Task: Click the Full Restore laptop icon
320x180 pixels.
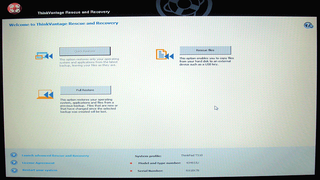Action: [x=45, y=95]
